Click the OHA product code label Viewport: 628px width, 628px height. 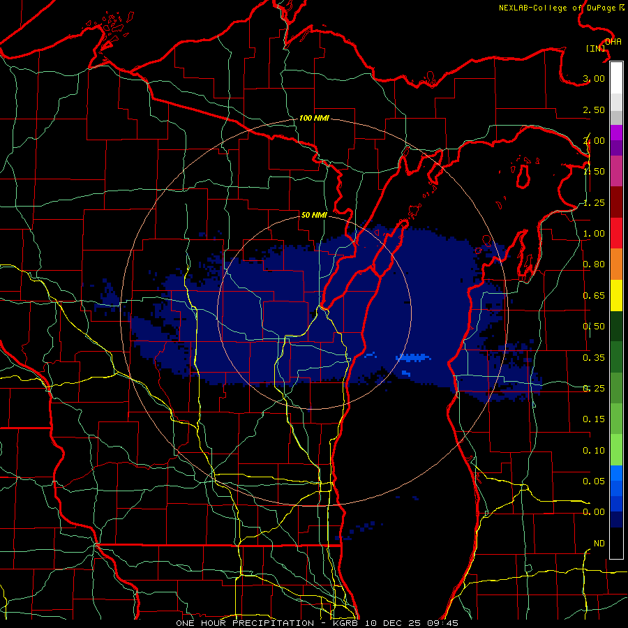coord(613,42)
